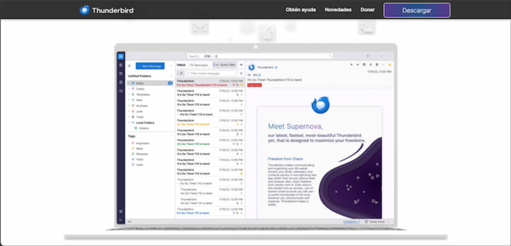
Task: Expand the chevron beside the Inbox folder
Action: point(129,83)
